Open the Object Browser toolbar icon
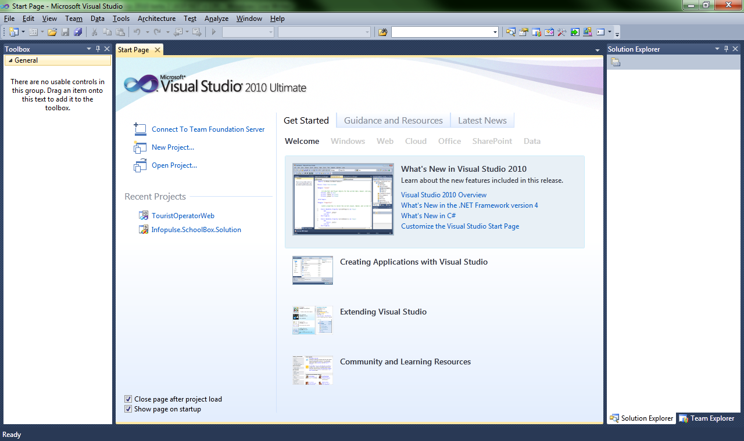This screenshot has width=744, height=441. [x=549, y=32]
